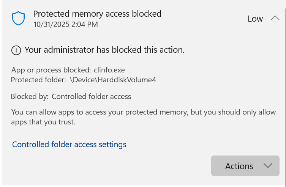Click the Low severity label

(255, 19)
